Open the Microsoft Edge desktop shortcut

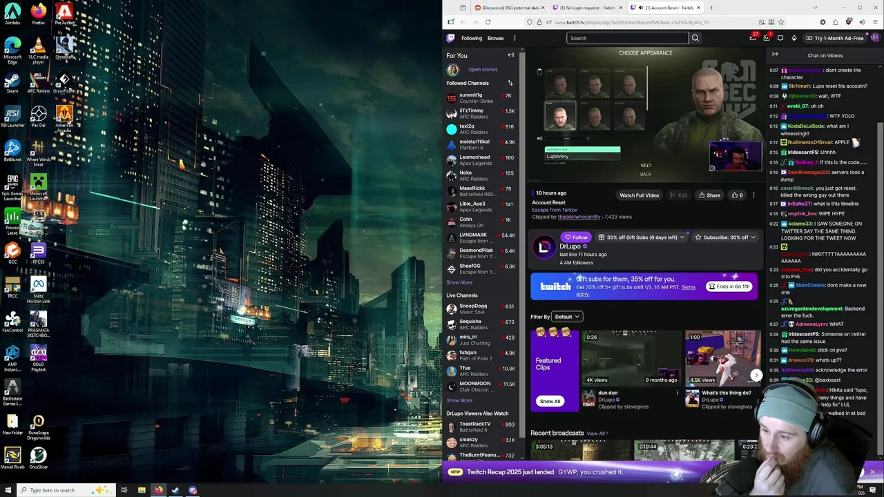12,51
